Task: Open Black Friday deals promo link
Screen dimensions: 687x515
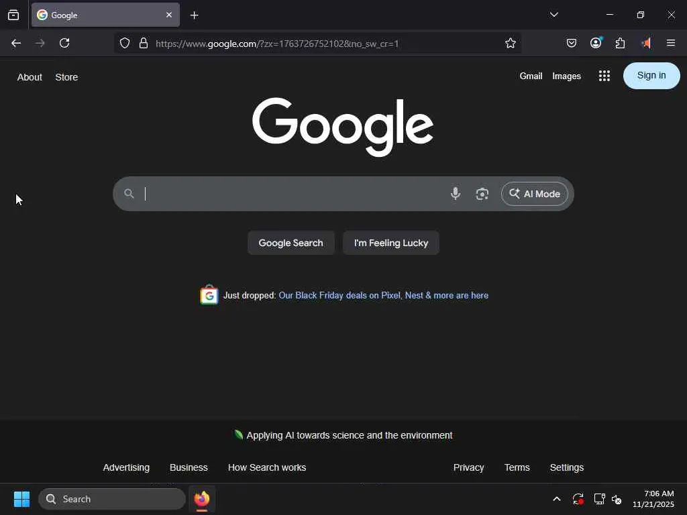Action: point(383,296)
